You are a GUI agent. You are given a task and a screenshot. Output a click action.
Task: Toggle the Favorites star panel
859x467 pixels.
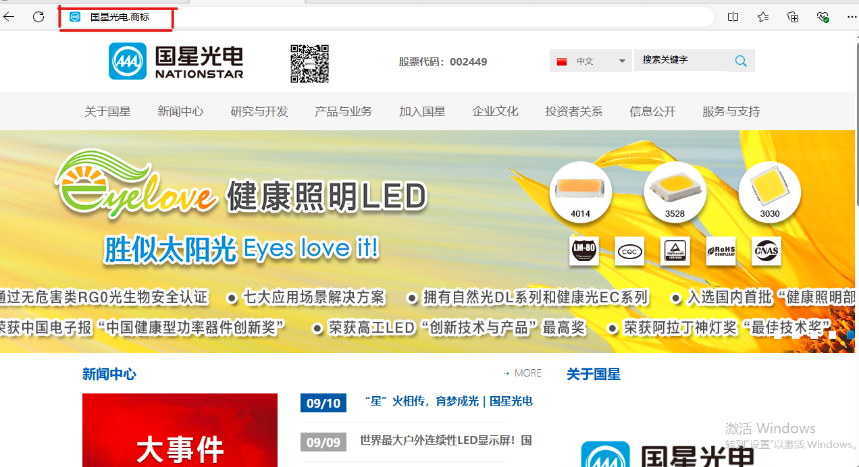click(x=763, y=16)
